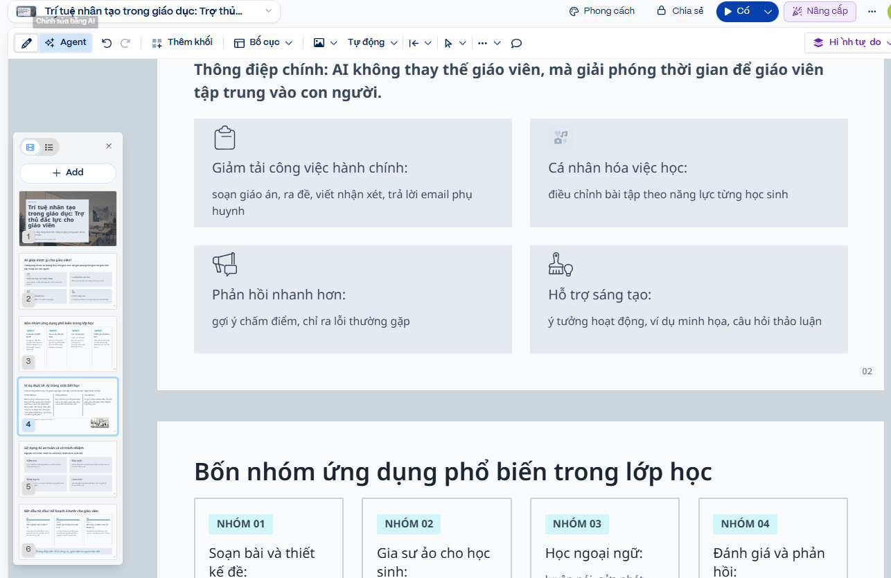The image size is (891, 578).
Task: Open the top-right three-dot menu
Action: coord(872,11)
